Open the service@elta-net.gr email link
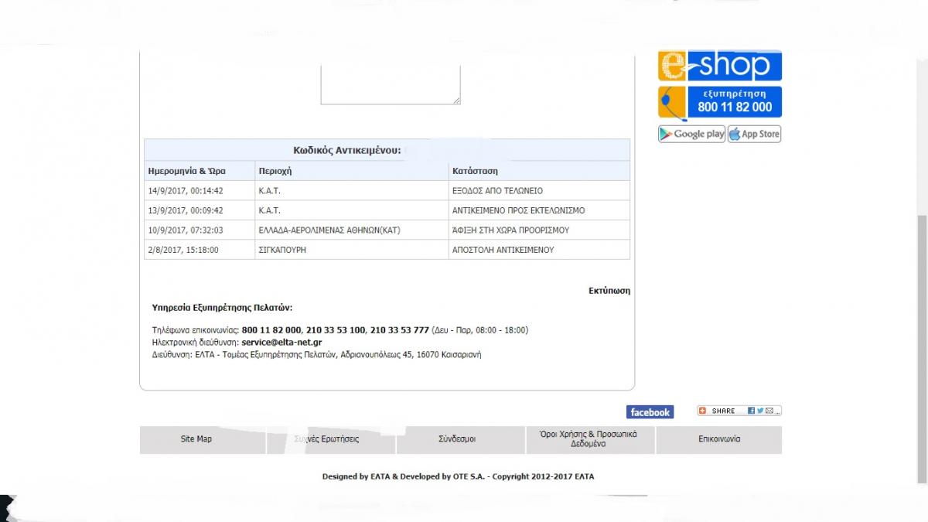The height and width of the screenshot is (522, 928). coord(281,342)
